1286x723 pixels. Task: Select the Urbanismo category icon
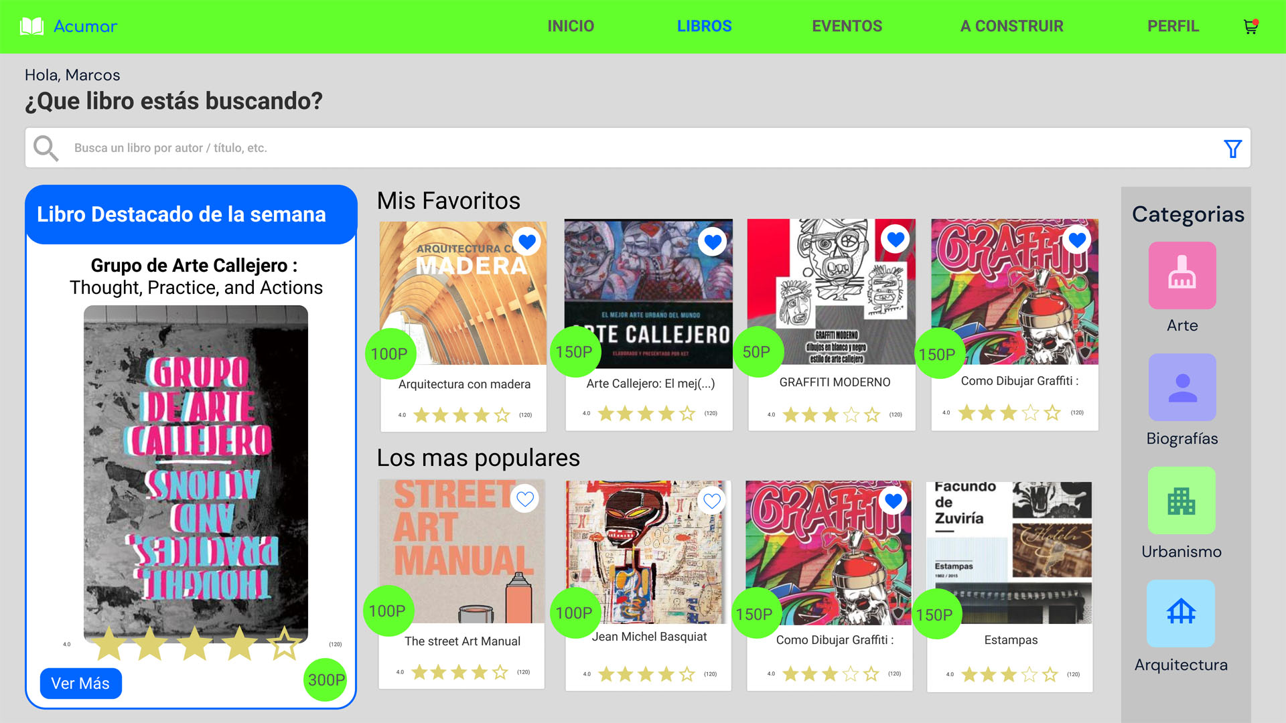[1182, 500]
